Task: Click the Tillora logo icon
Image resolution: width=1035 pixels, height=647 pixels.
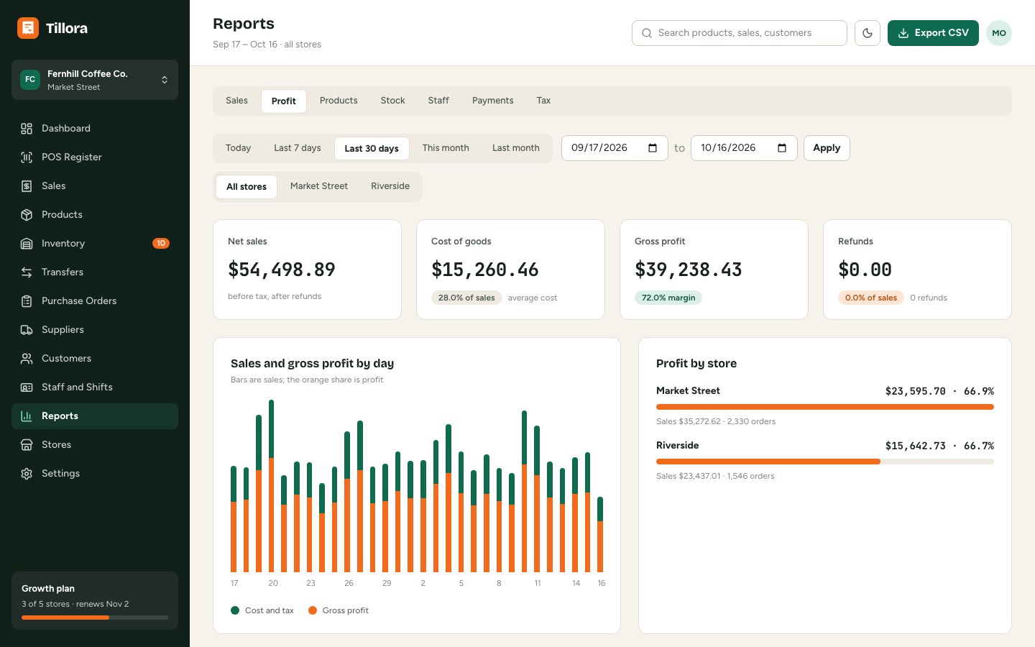Action: pyautogui.click(x=28, y=28)
